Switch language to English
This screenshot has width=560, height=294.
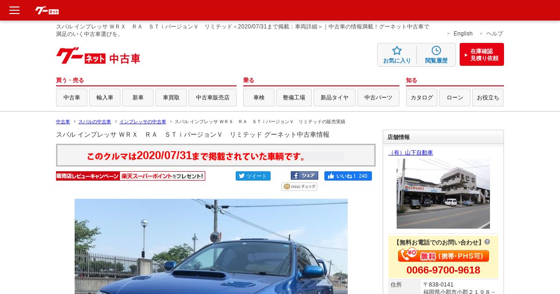click(463, 34)
